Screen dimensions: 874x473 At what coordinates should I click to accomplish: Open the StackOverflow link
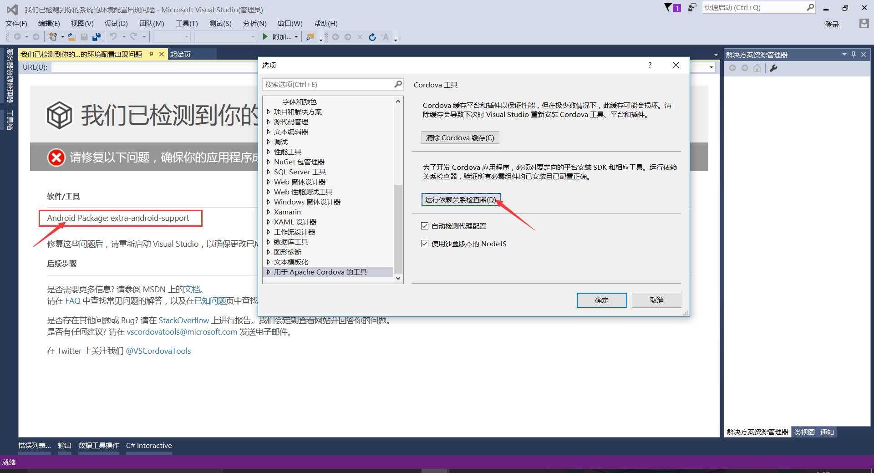click(x=183, y=320)
